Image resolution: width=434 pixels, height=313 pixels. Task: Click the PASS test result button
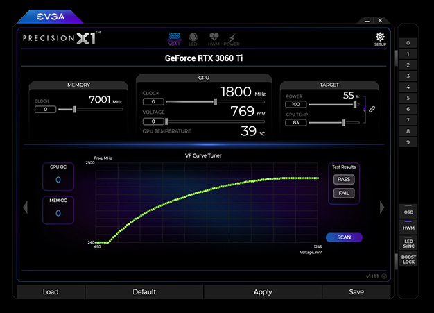tap(344, 180)
